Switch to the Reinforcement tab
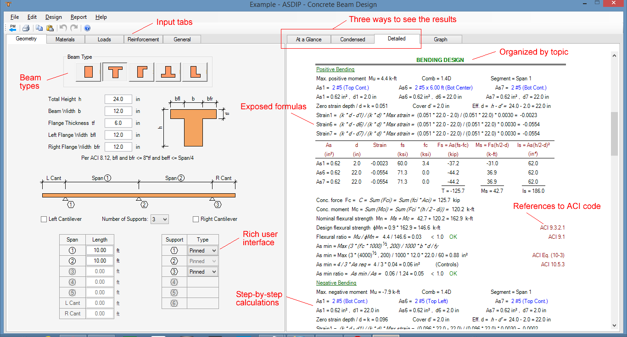 tap(143, 39)
